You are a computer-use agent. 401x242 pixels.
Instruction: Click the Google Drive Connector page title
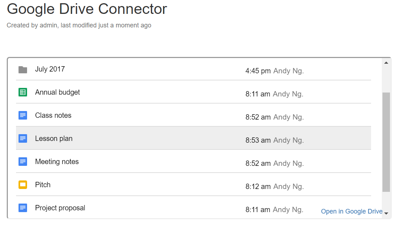(x=87, y=9)
